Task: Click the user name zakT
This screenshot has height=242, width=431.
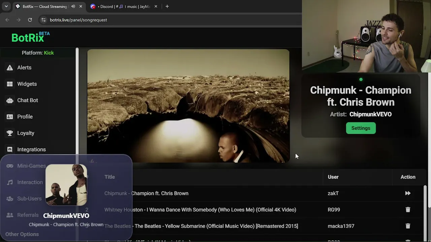Action: pos(333,193)
